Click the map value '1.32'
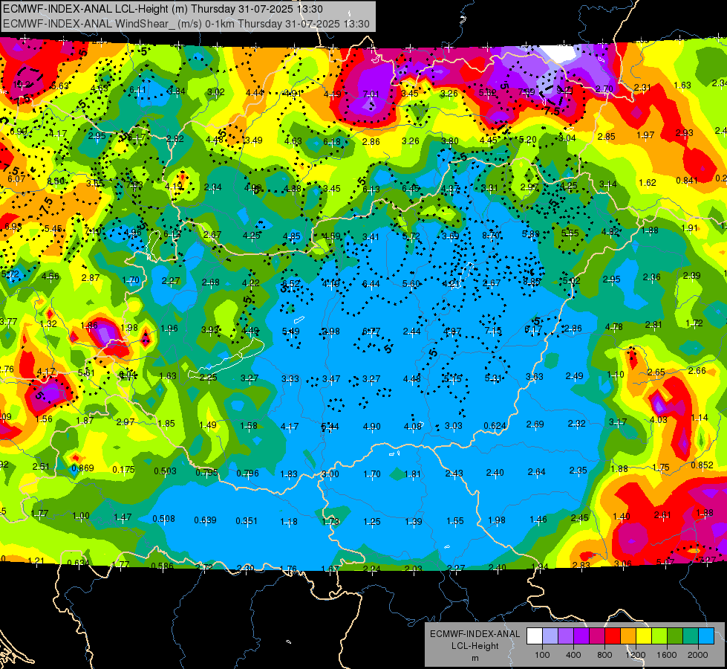727x669 pixels. [x=49, y=323]
